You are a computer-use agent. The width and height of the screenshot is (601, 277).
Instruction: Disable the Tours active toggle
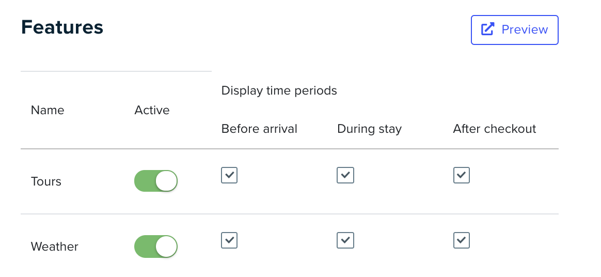156,181
